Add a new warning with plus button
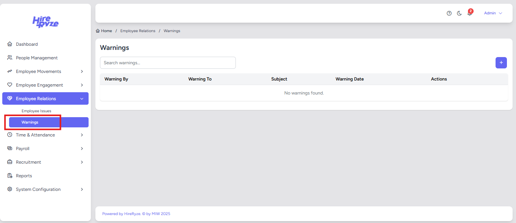This screenshot has width=516, height=223. point(501,63)
